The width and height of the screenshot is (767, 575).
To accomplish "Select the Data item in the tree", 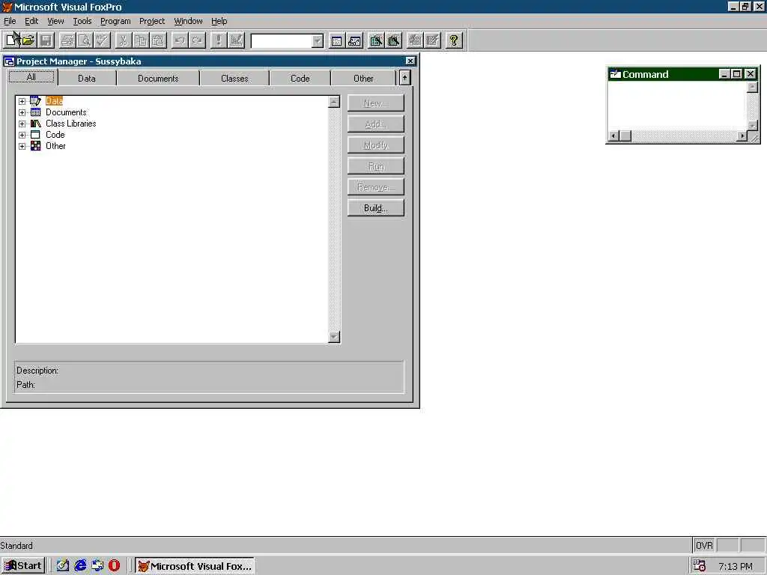I will tap(54, 101).
